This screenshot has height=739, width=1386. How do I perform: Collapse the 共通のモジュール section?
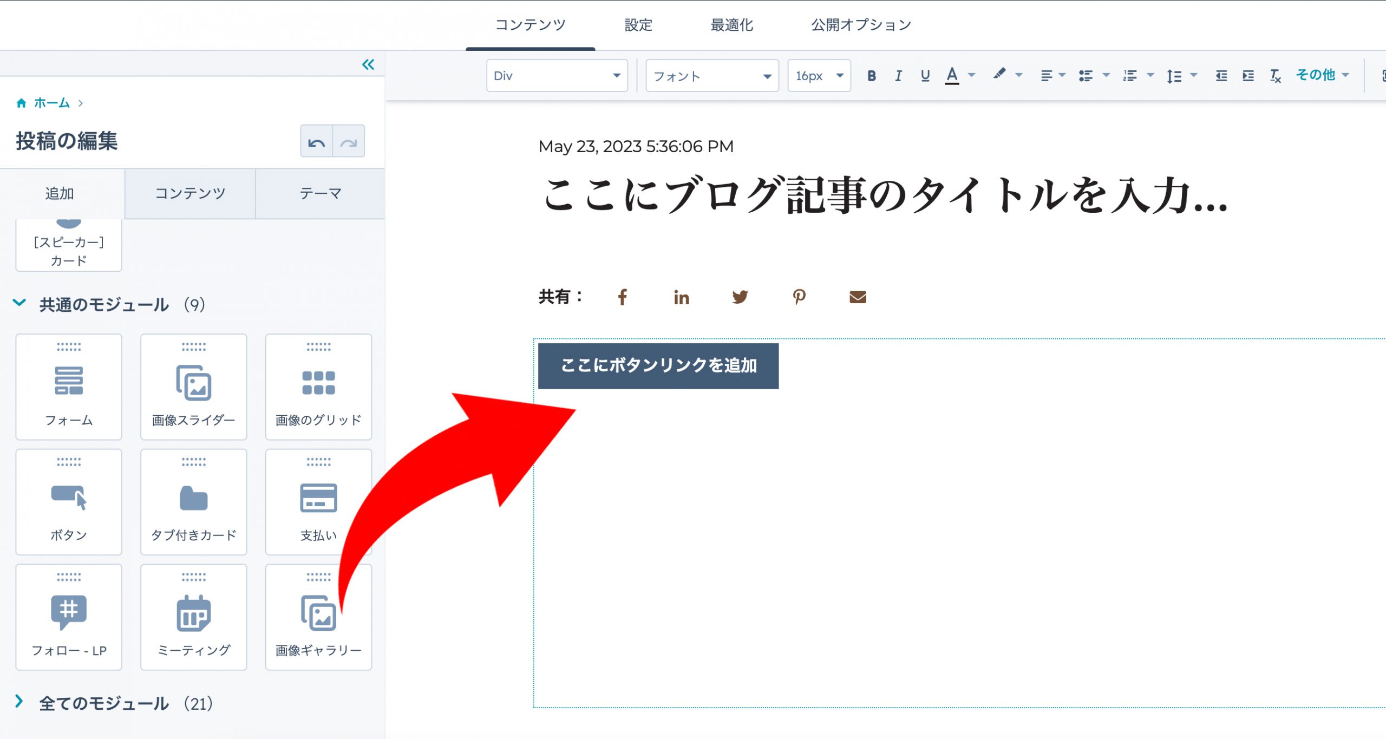tap(19, 303)
